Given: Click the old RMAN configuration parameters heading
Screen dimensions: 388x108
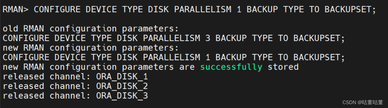Looking at the screenshot, I should coord(91,29).
